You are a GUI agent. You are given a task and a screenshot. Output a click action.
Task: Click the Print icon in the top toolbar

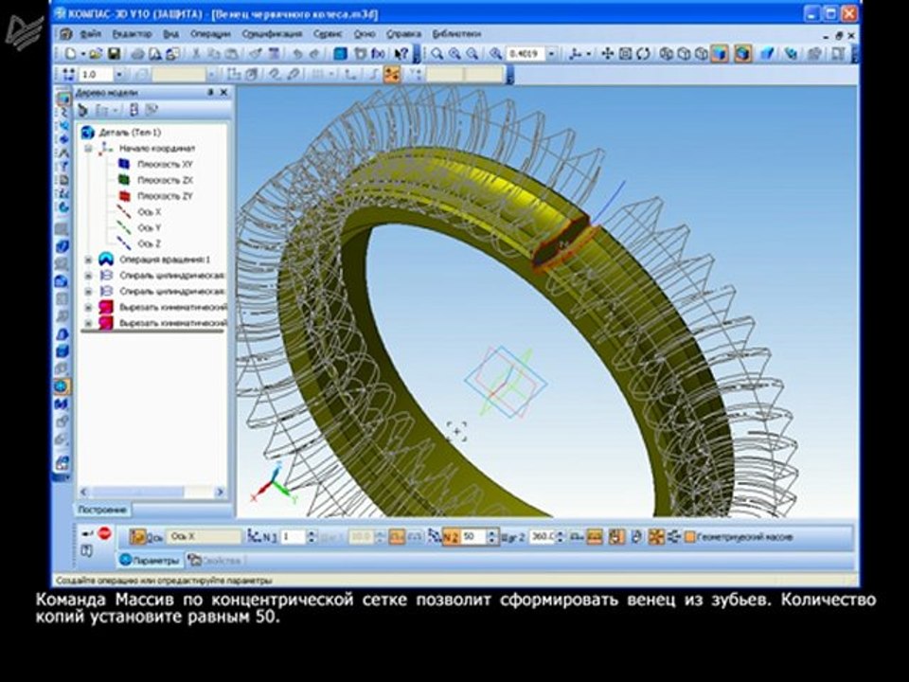(x=137, y=54)
